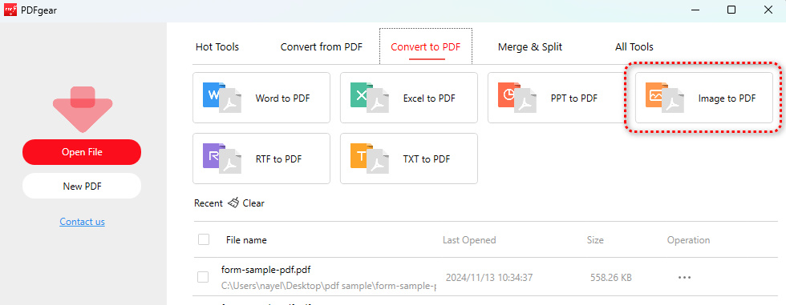786x305 pixels.
Task: Open the RTF to PDF converter icon
Action: point(221,159)
